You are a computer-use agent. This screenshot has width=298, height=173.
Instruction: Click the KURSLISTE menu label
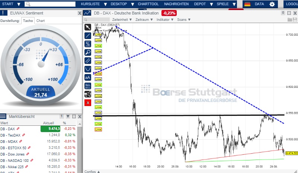tap(90, 4)
